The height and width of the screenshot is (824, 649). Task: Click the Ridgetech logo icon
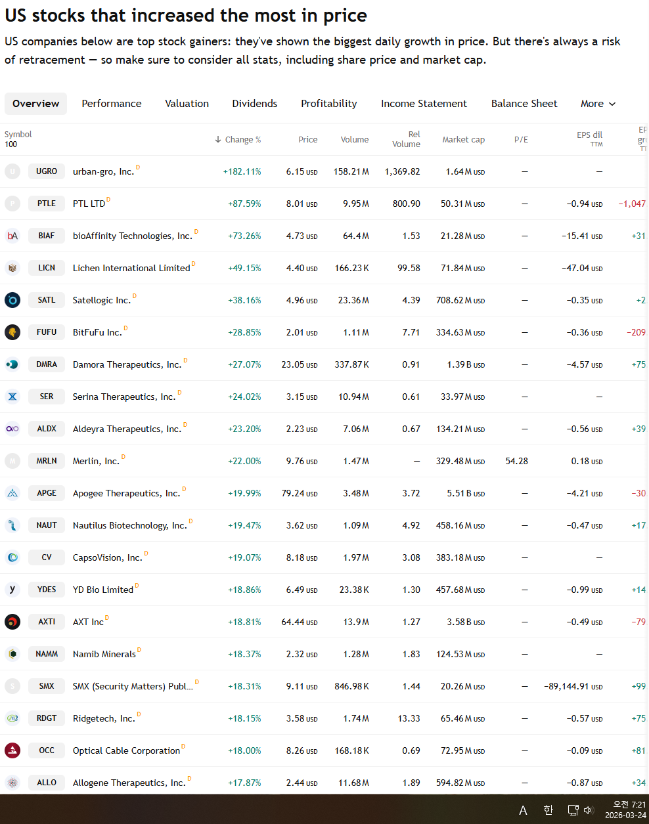tap(12, 718)
